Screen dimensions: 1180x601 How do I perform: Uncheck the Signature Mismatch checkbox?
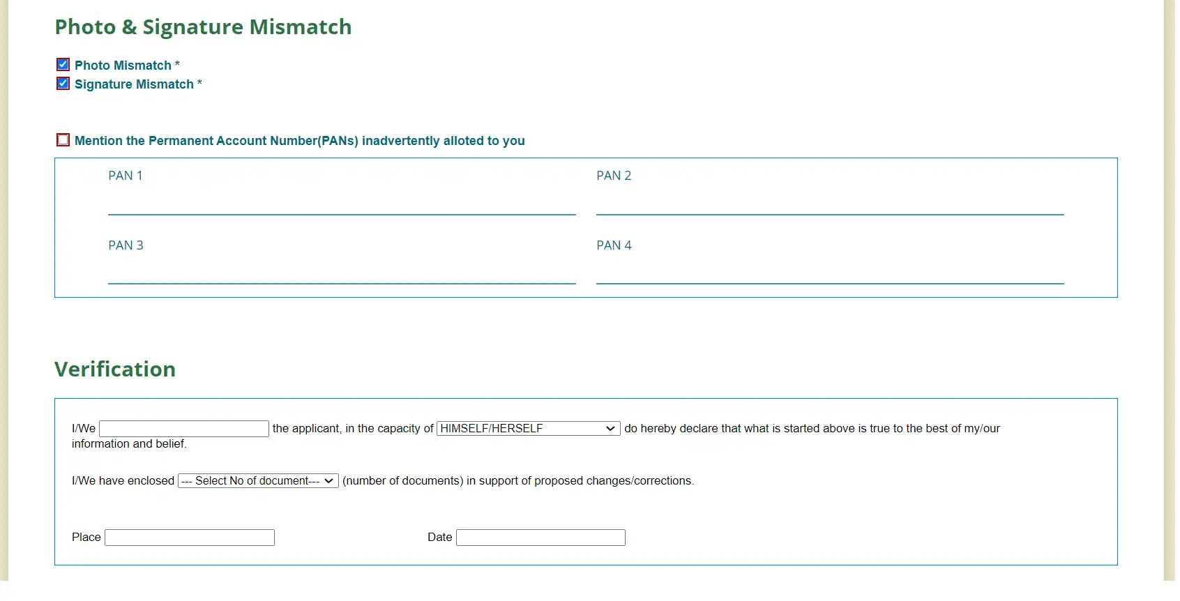(63, 84)
